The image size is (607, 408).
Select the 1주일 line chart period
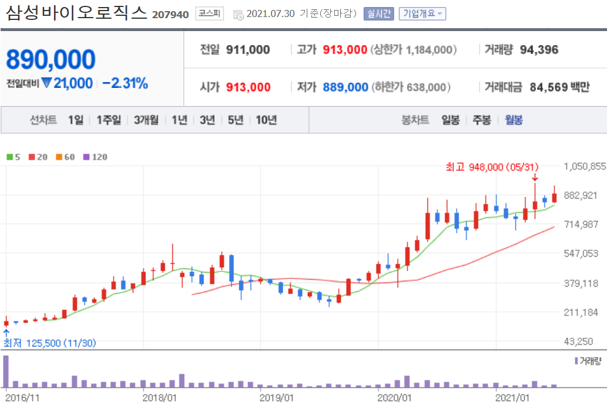pyautogui.click(x=108, y=120)
